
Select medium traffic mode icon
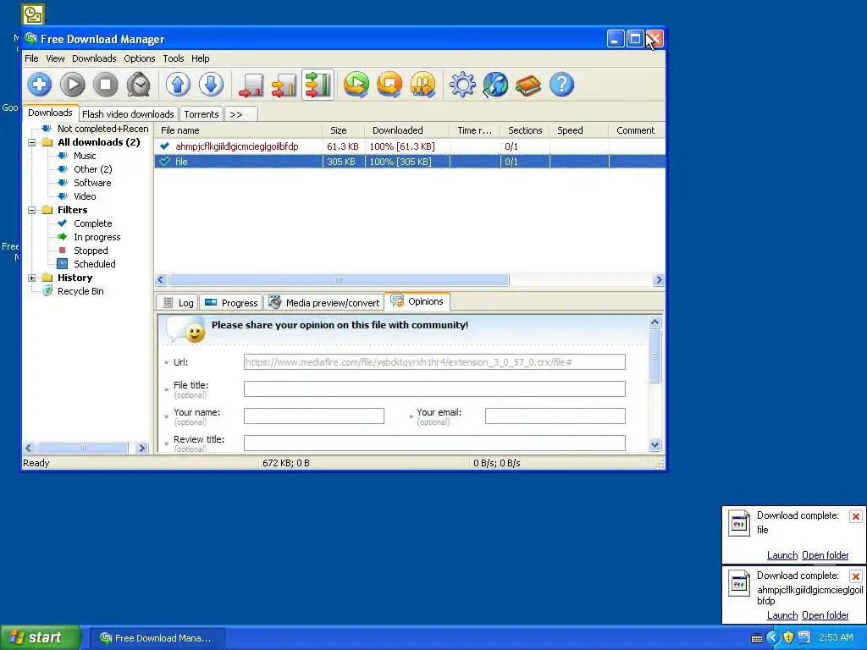point(284,85)
